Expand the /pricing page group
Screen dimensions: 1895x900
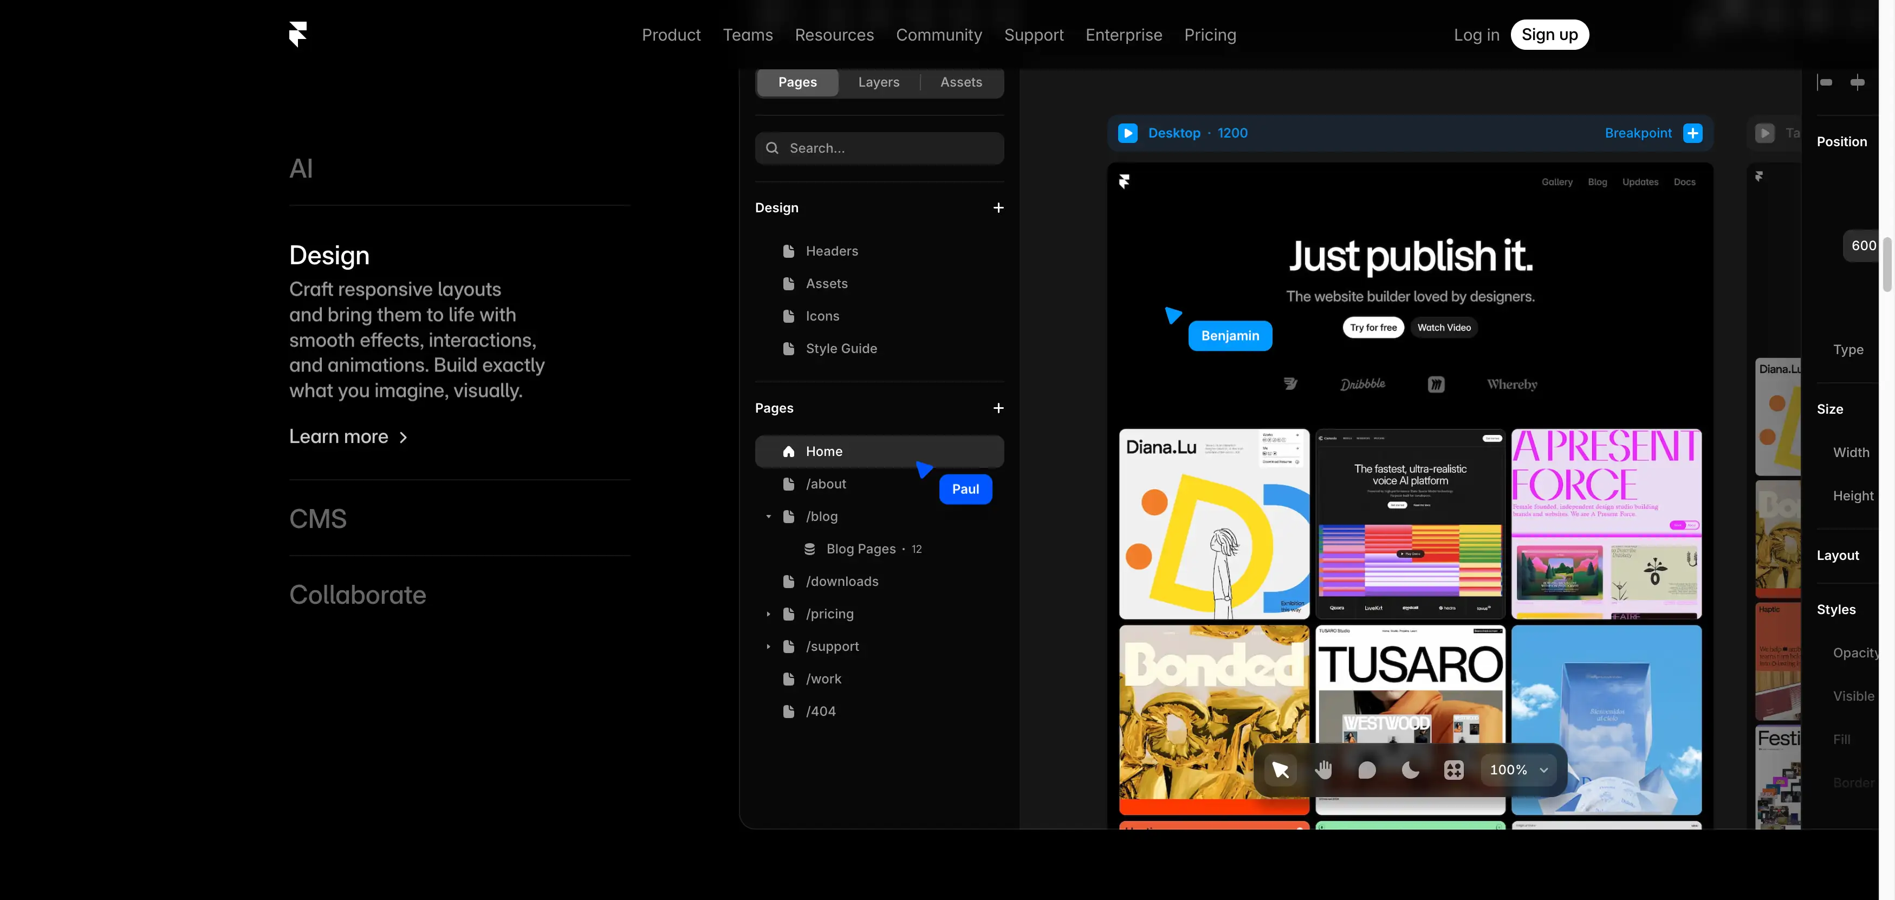(769, 613)
